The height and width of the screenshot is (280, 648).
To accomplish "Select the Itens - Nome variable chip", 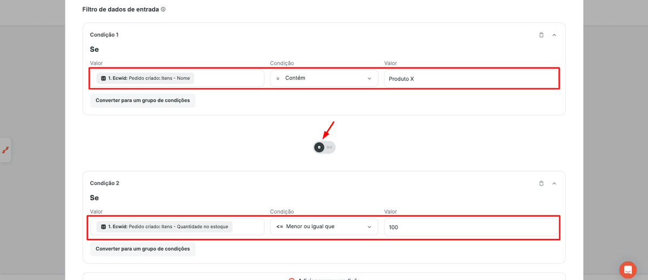I will pos(145,78).
